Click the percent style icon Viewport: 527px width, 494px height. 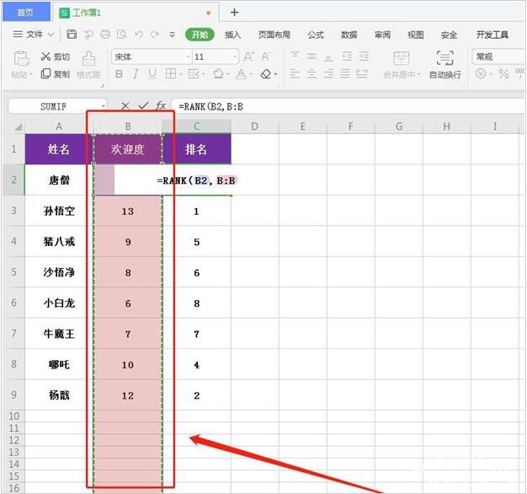(503, 74)
